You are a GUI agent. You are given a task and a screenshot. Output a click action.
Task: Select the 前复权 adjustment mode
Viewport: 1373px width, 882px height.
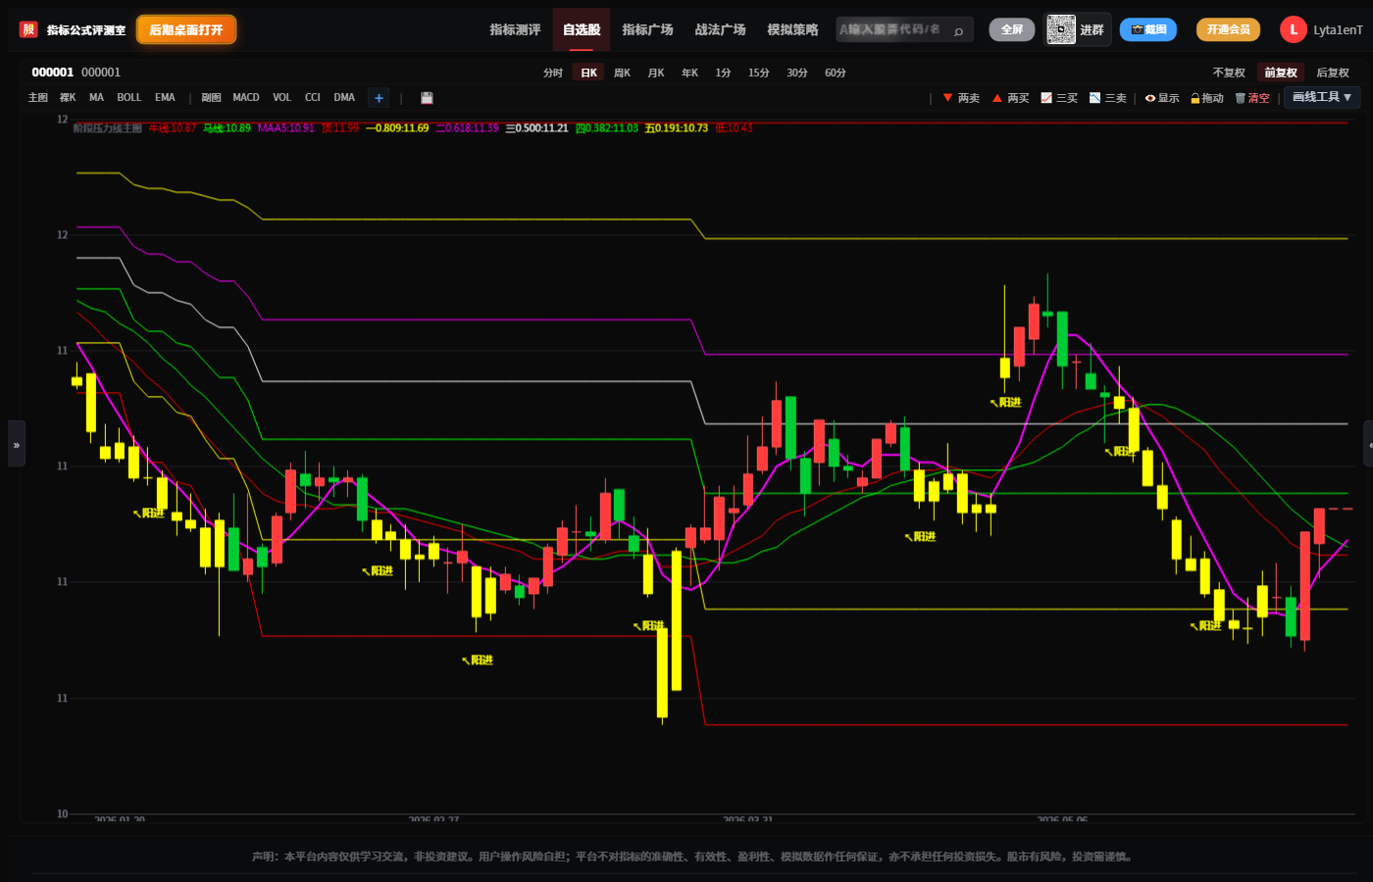coord(1281,73)
